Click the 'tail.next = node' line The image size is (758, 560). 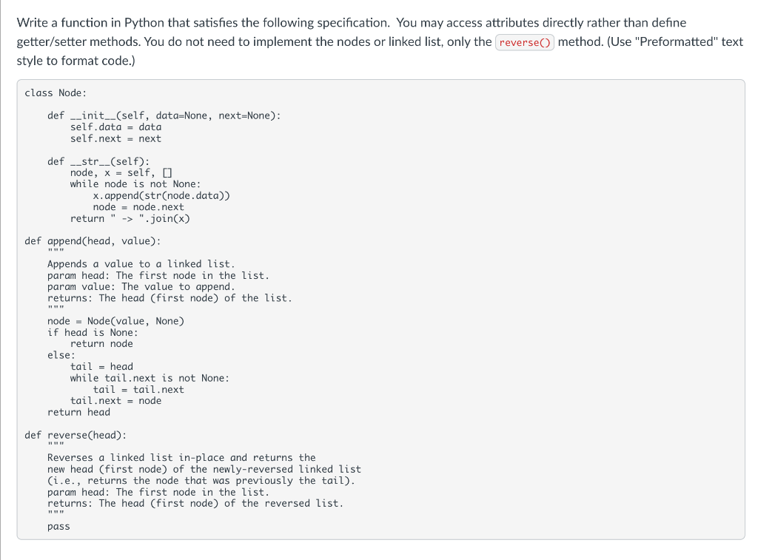point(115,400)
